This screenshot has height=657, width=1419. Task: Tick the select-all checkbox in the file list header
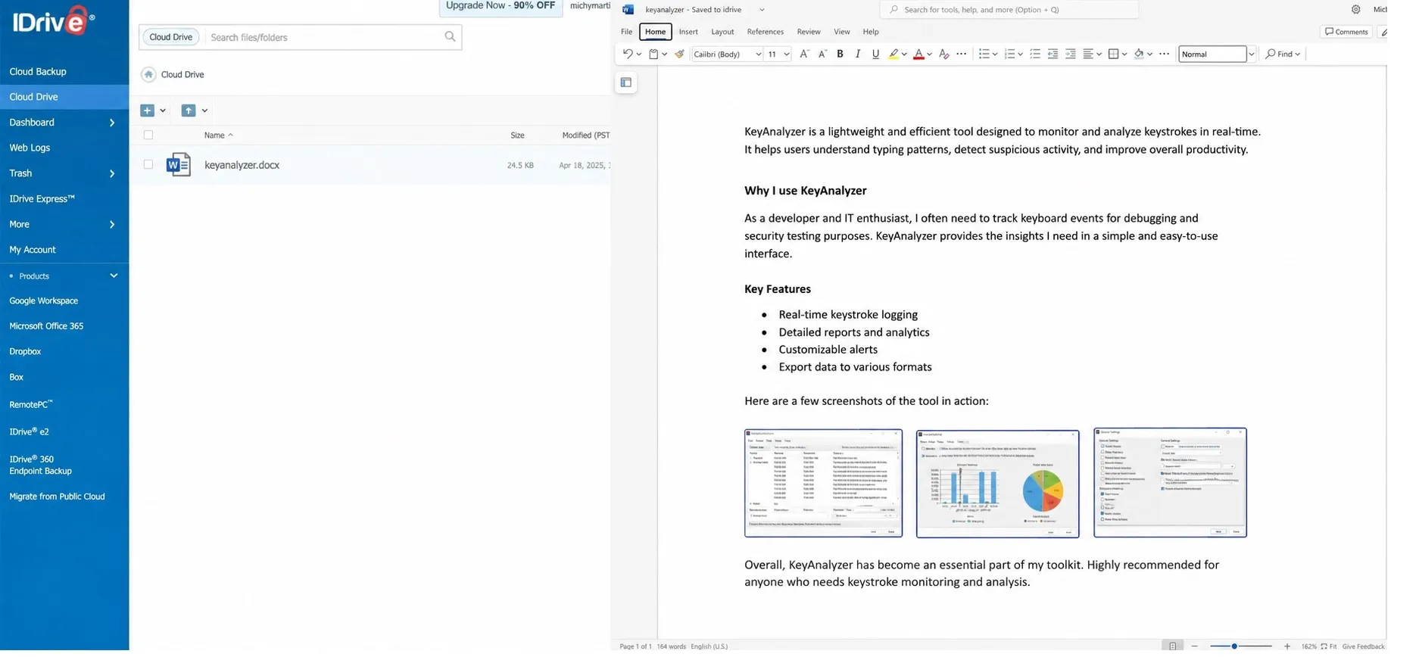click(150, 136)
